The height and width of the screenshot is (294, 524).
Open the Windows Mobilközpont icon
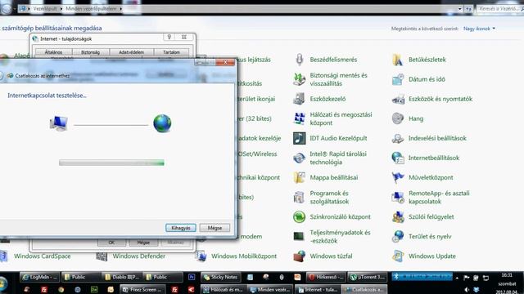coord(201,256)
